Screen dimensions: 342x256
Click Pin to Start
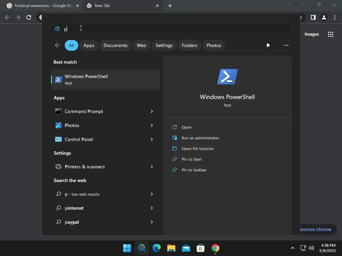pyautogui.click(x=191, y=159)
